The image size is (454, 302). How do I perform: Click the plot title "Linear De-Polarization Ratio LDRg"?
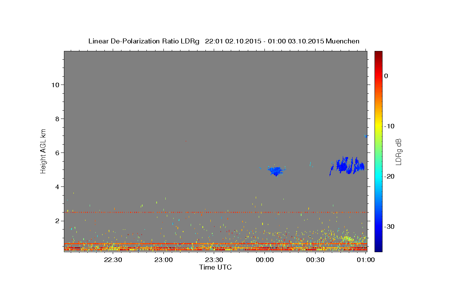click(x=144, y=41)
